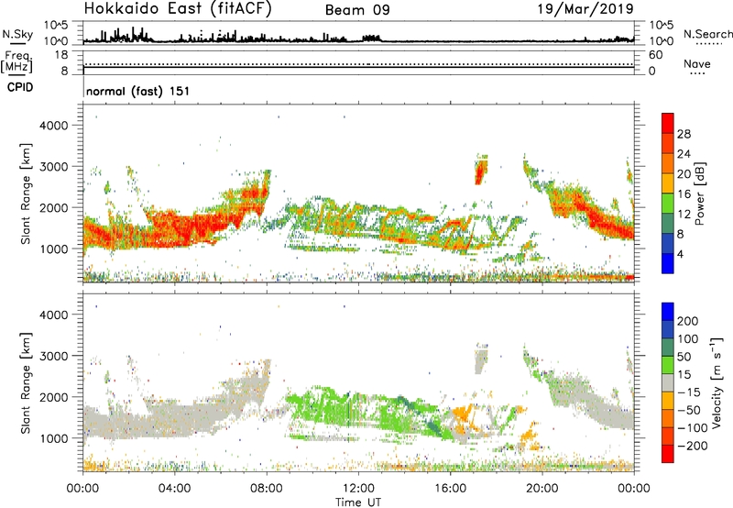Screen dimensions: 733x508
Task: Click the "Power [dB]" colorbar title
Action: point(700,193)
